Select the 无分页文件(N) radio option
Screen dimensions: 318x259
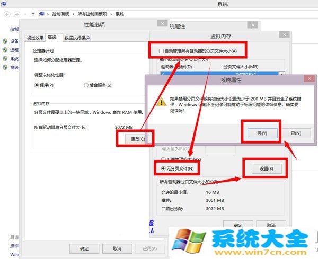[x=163, y=168]
